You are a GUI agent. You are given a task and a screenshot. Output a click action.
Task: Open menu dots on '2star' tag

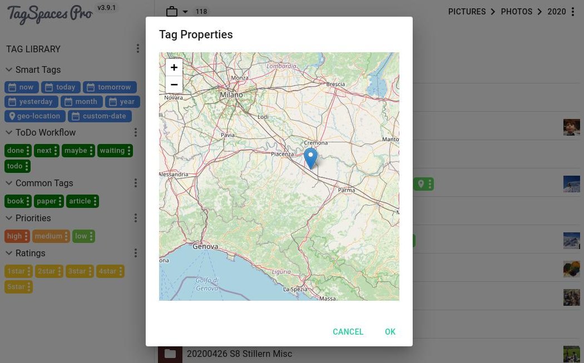pyautogui.click(x=59, y=271)
